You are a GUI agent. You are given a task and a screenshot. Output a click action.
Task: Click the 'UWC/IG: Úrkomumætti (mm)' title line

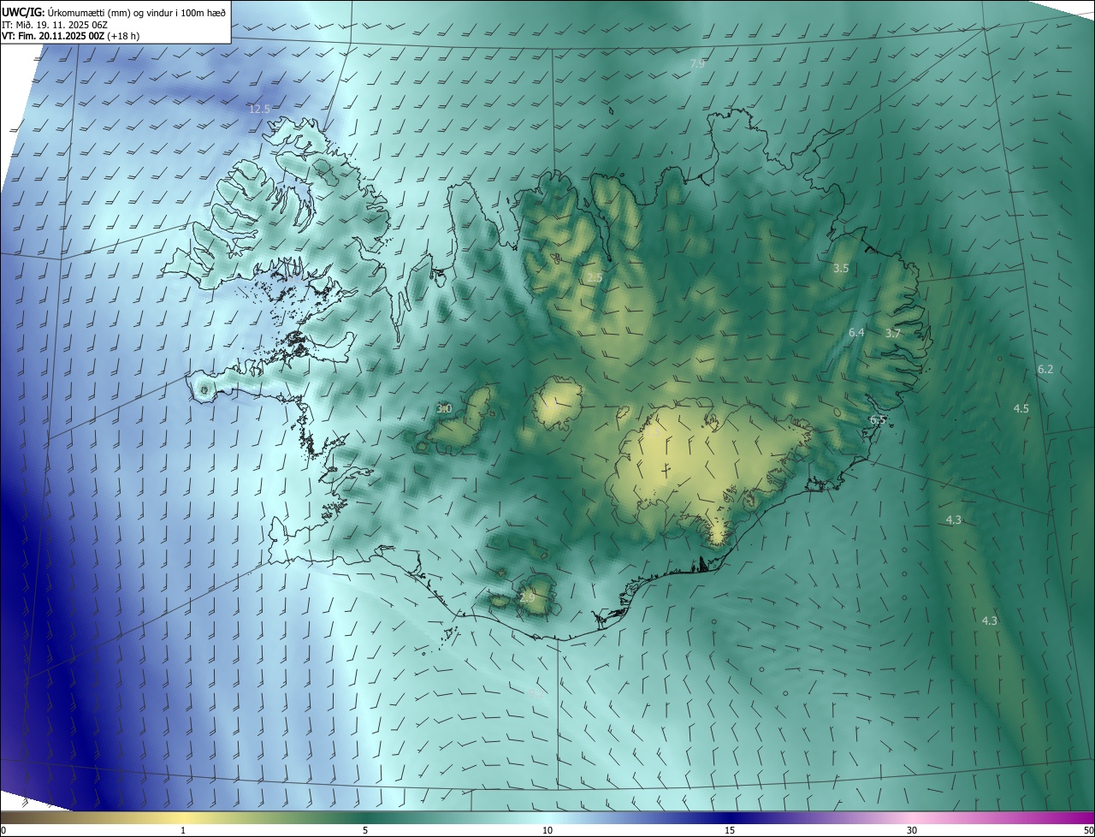pyautogui.click(x=114, y=11)
